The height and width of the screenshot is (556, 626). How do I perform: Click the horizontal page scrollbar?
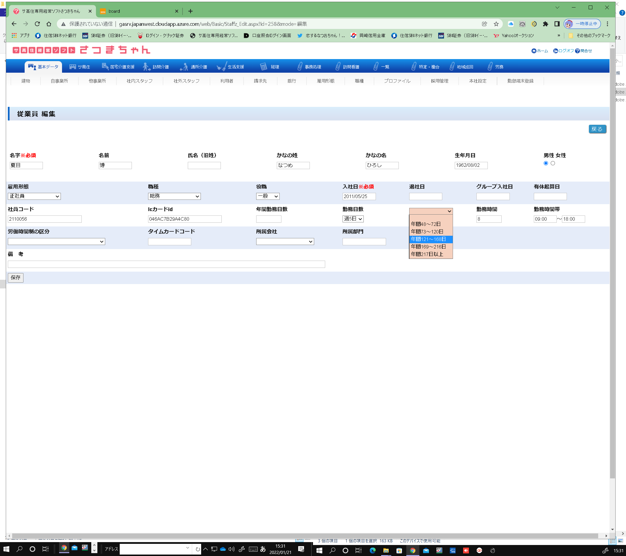point(306,535)
